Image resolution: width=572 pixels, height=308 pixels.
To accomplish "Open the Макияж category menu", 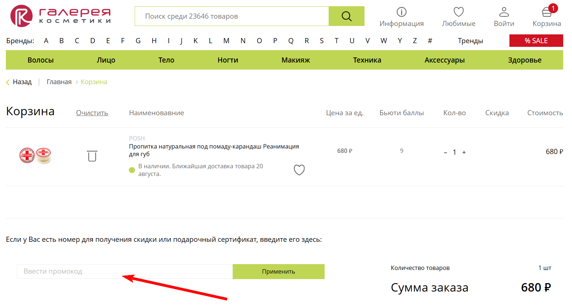I will pos(295,60).
